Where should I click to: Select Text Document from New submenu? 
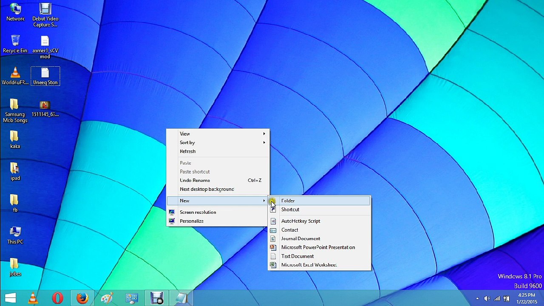319,256
